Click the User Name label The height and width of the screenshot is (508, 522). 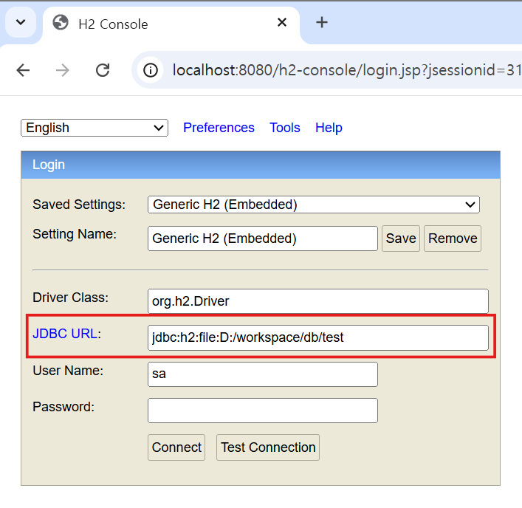tap(68, 371)
